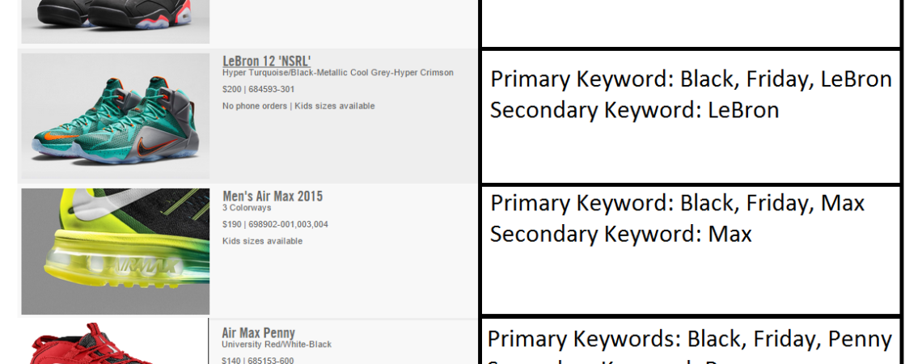Click the 'Secondary Keyword: Max' line
This screenshot has height=364, width=922.
click(620, 234)
